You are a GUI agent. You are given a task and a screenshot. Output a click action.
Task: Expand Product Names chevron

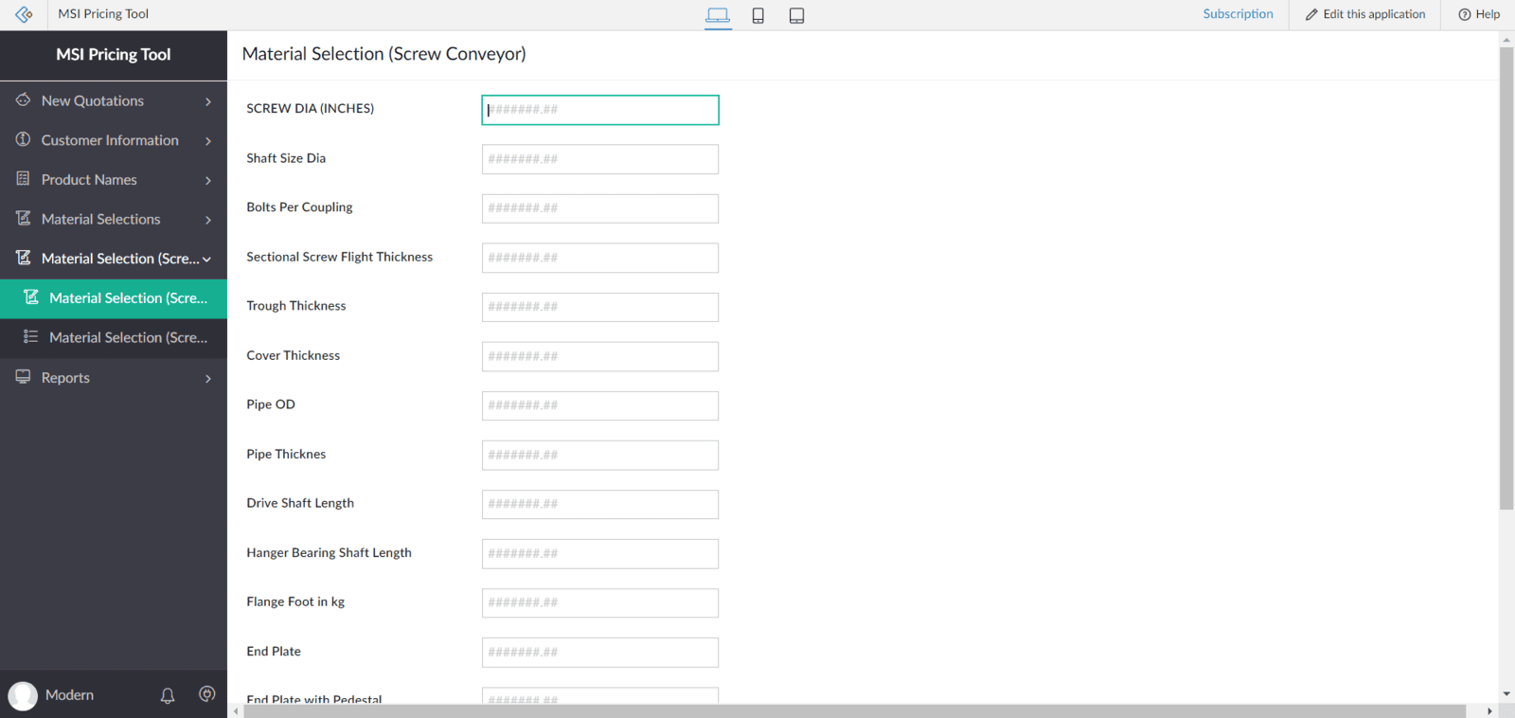(208, 180)
